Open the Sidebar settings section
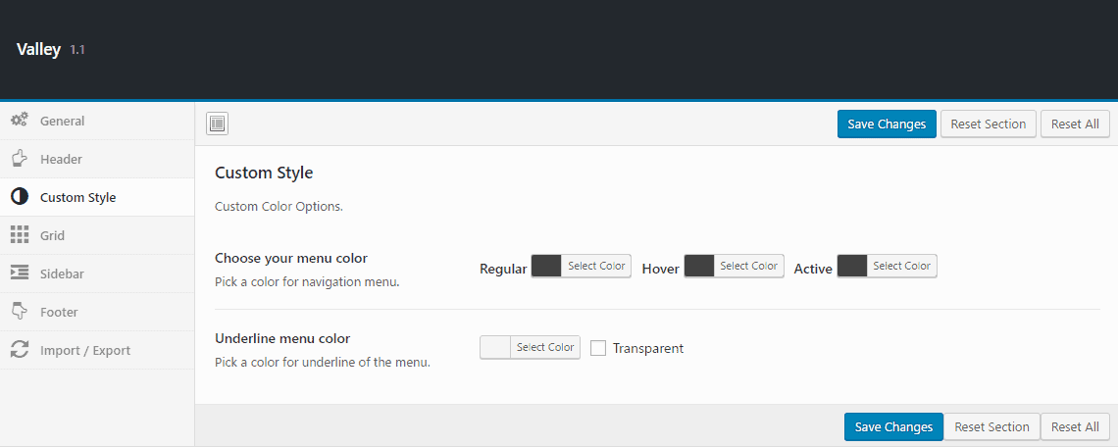The height and width of the screenshot is (447, 1118). [62, 273]
